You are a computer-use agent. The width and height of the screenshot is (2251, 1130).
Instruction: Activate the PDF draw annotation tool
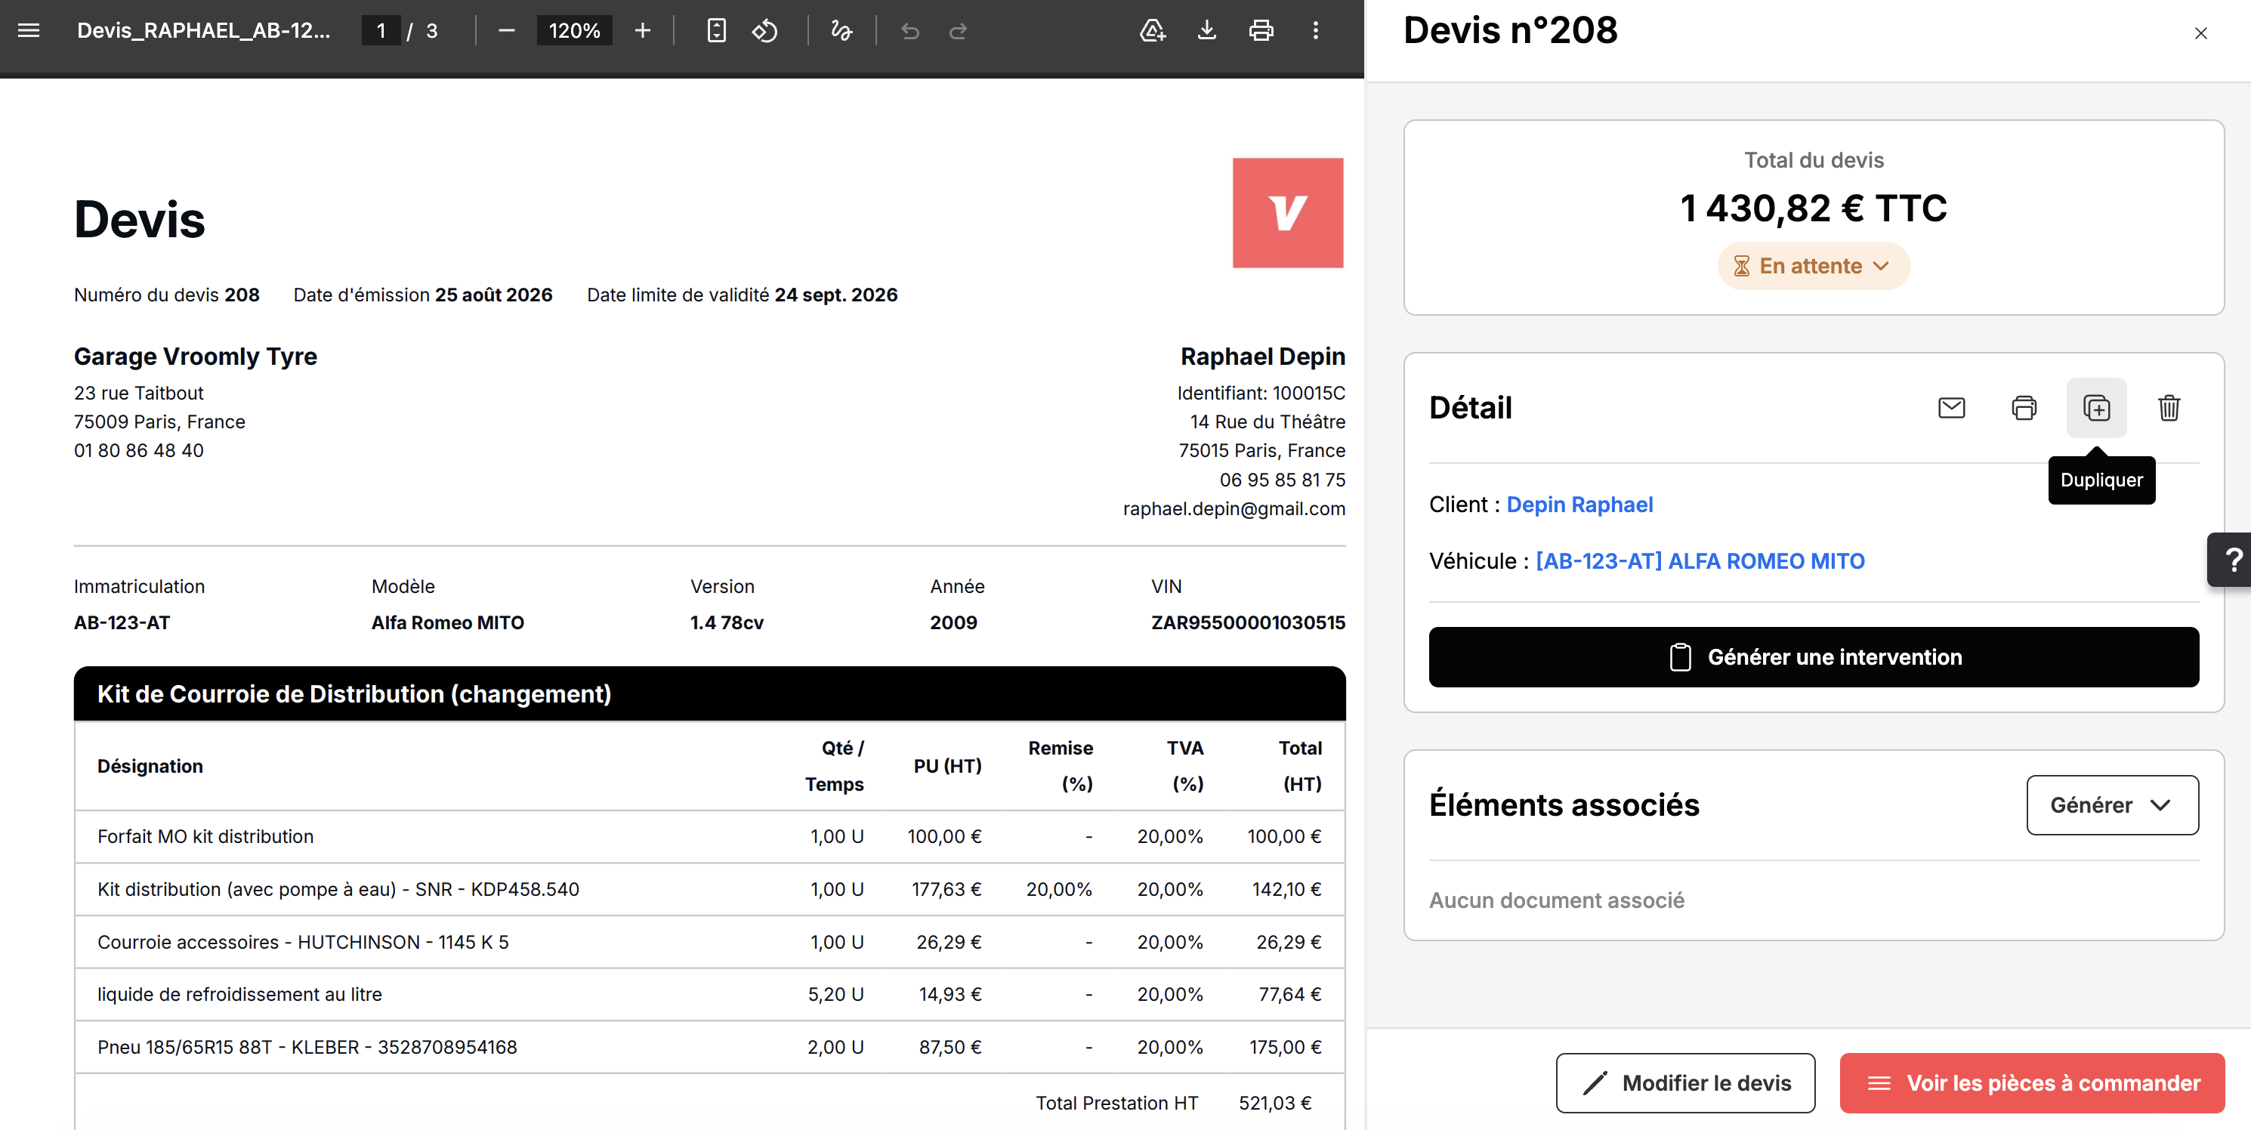[x=841, y=30]
